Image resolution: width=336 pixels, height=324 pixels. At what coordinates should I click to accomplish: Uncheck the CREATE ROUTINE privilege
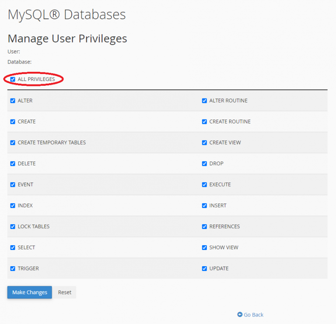204,122
